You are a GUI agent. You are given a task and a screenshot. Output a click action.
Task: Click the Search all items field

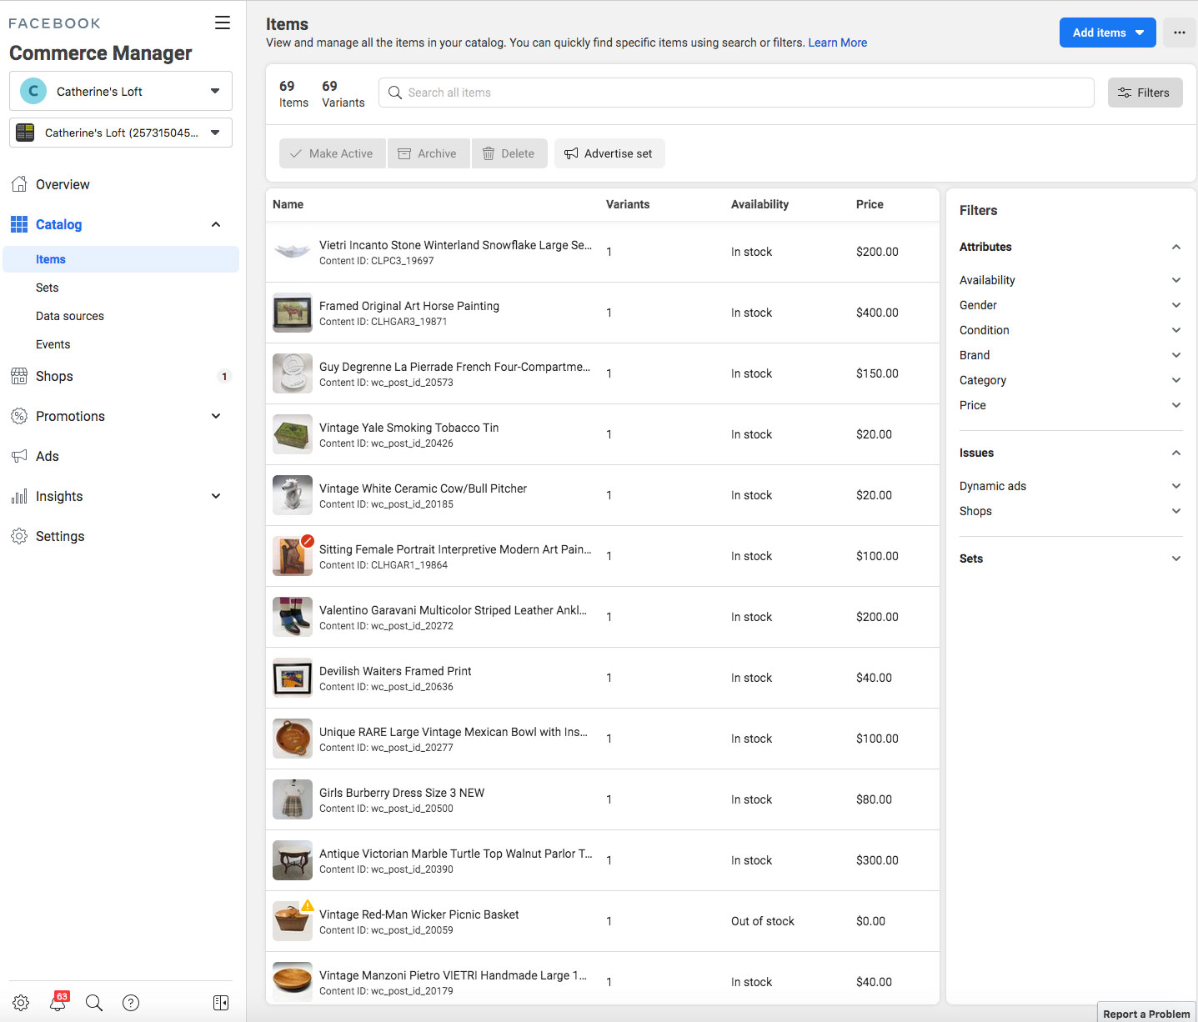pos(736,93)
